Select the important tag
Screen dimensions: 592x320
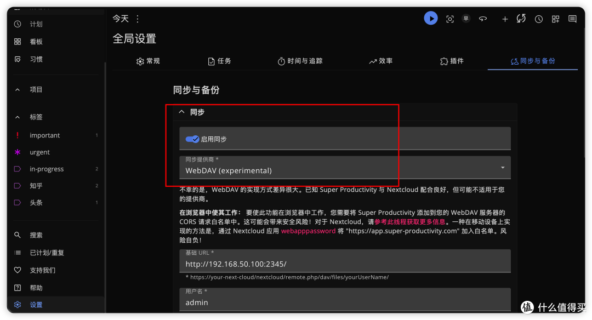[x=56, y=135]
